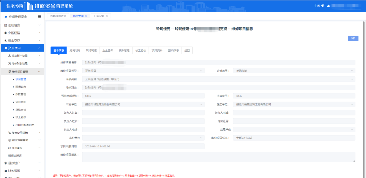Open the 申请单位 dropdown

pos(143,104)
